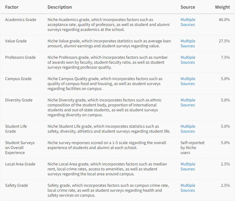Open Multiple Sources link for Campus Grade
Viewport: 235px width, 201px height.
tap(188, 81)
